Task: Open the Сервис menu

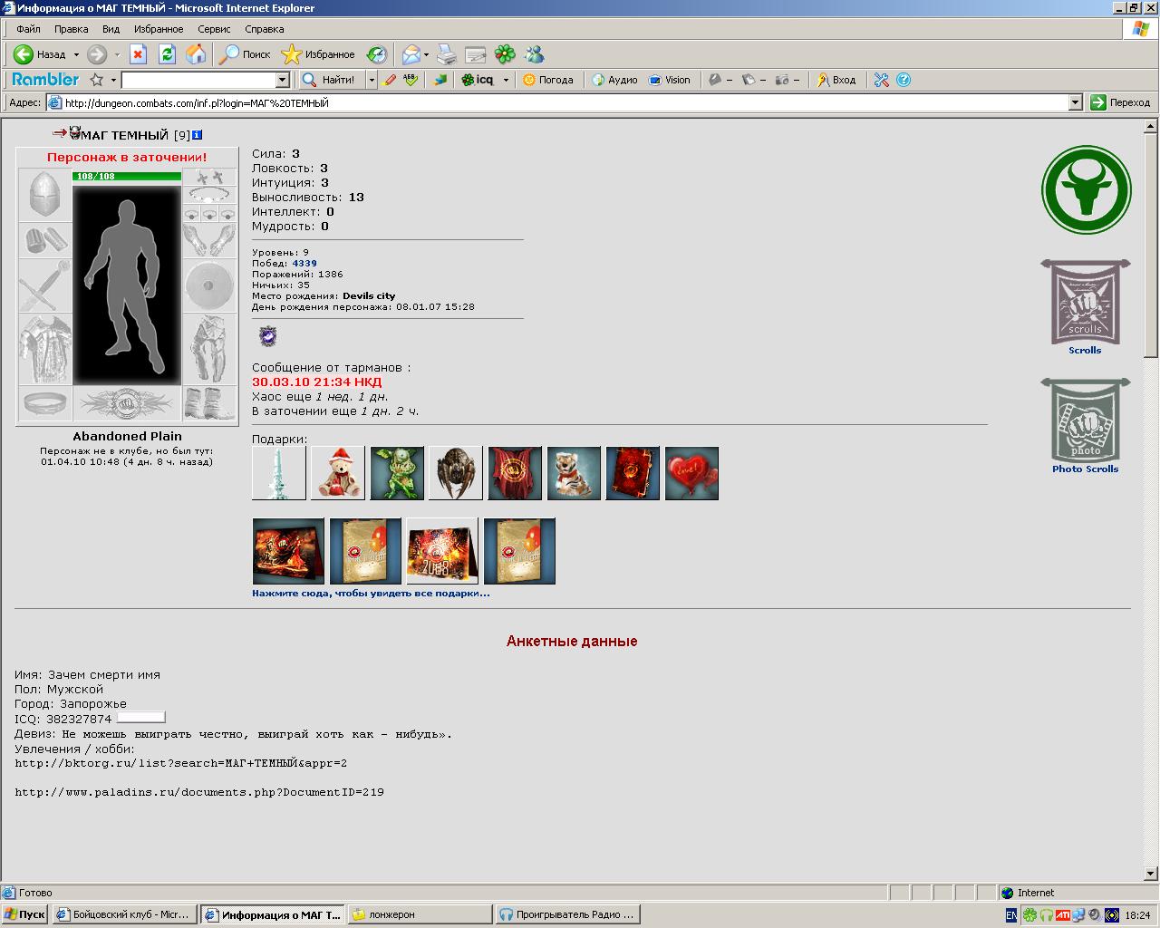Action: pos(215,29)
